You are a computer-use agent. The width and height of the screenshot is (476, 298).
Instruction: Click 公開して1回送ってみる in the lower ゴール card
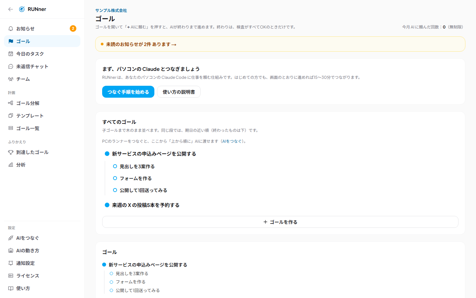pos(138,290)
